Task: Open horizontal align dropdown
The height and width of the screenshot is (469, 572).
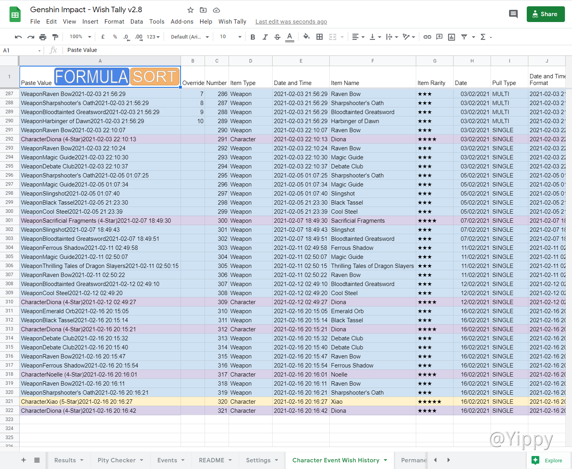Action: coord(358,37)
